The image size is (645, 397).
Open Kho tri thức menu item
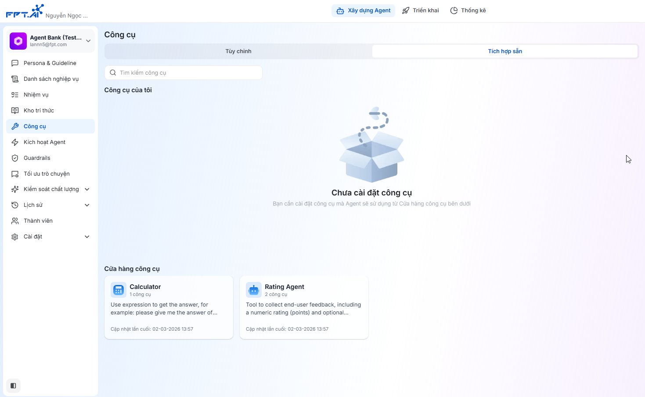click(50, 111)
